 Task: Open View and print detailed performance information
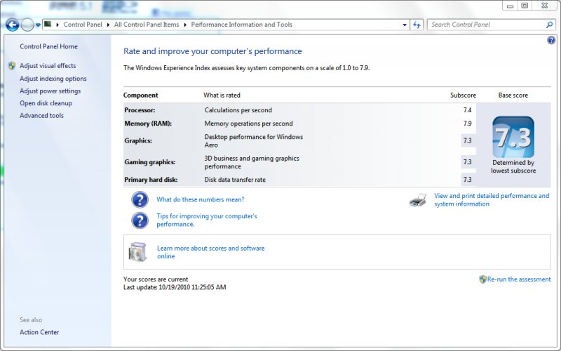[492, 200]
